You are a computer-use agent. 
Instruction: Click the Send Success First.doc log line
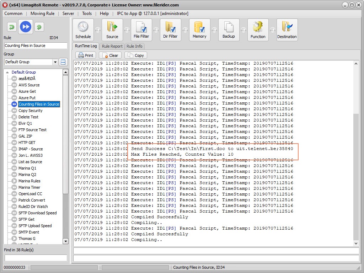click(184, 149)
